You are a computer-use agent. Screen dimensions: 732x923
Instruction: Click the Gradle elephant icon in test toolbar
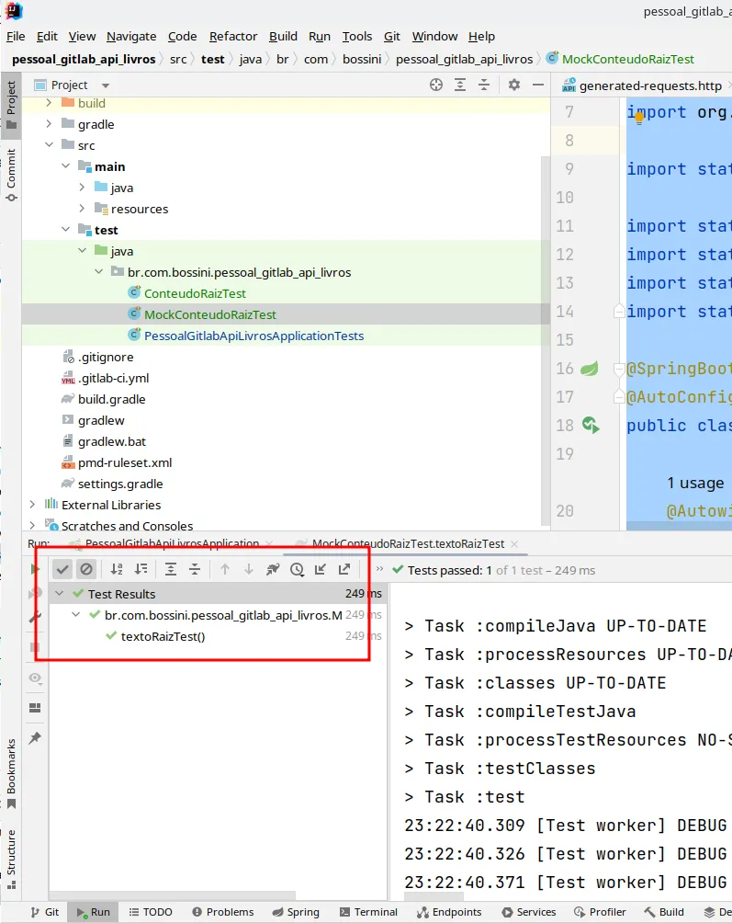coord(273,569)
